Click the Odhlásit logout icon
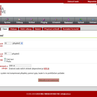This screenshot has width=97, height=97. (x=93, y=20)
